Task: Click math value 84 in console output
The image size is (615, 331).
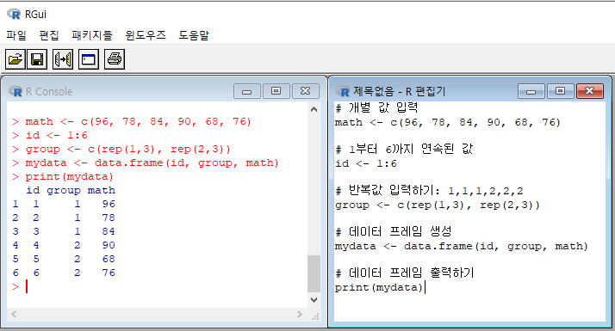Action: (109, 231)
